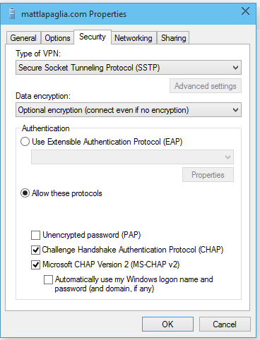
Task: Select Use Extensible Authentication Protocol (EAP) radio
Action: tap(25, 142)
